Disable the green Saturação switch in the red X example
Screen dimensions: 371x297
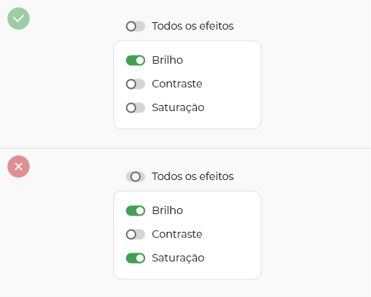pyautogui.click(x=136, y=258)
